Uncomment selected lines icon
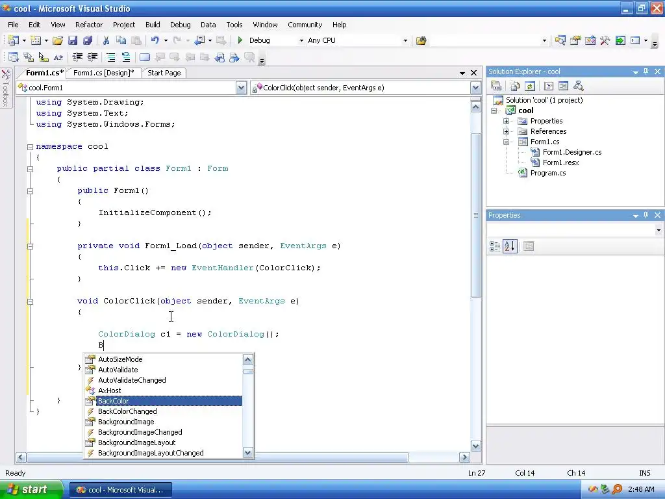This screenshot has width=665, height=499. pyautogui.click(x=126, y=57)
